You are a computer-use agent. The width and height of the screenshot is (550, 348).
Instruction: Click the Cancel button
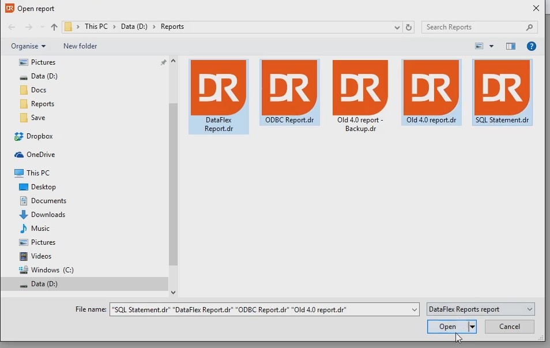509,327
